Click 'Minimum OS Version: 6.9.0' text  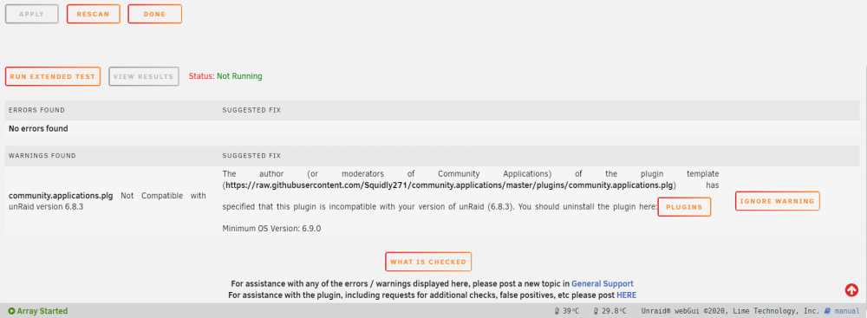click(x=271, y=228)
